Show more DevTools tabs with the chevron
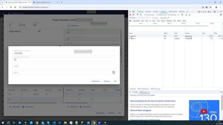Viewport: 223px width, 125px height. point(187,11)
